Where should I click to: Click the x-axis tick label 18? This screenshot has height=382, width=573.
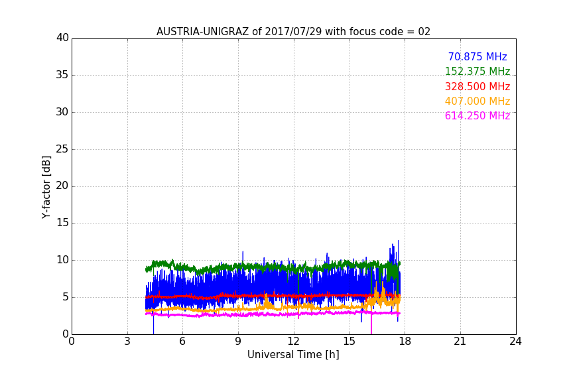pyautogui.click(x=405, y=342)
